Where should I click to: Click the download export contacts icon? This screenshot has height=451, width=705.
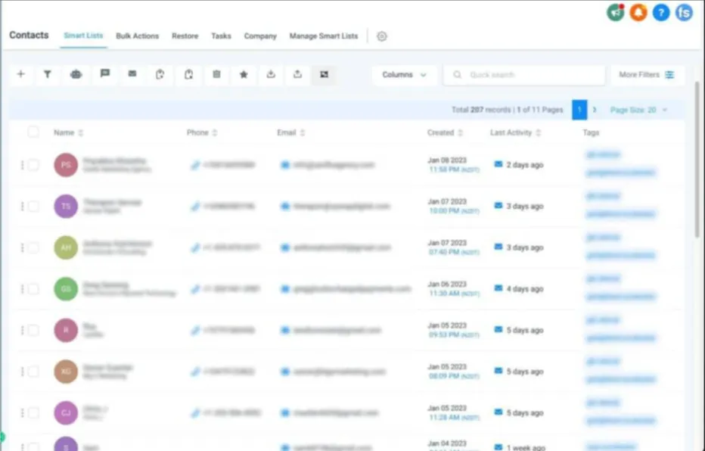click(x=271, y=74)
